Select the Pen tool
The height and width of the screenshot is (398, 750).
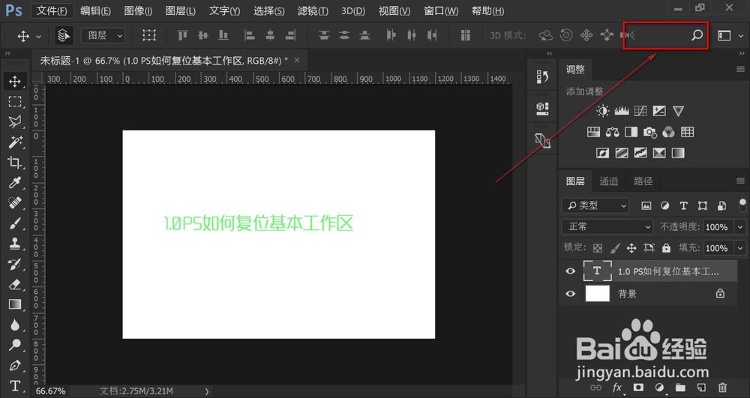click(x=15, y=366)
